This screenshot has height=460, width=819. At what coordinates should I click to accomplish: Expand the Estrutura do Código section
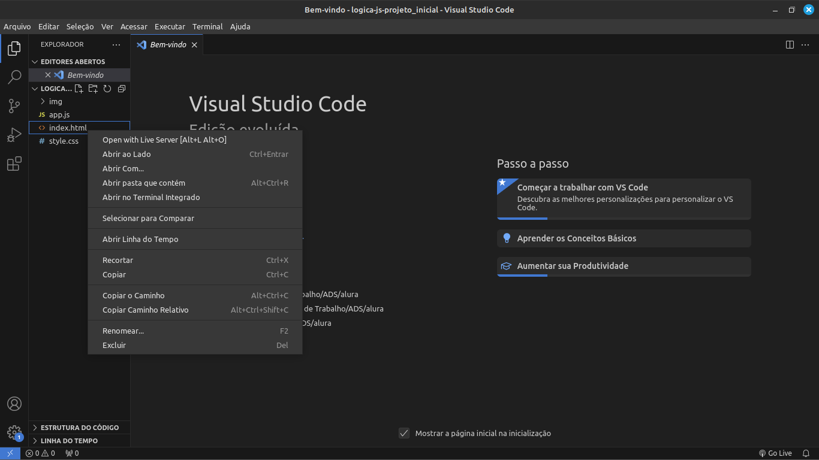79,428
